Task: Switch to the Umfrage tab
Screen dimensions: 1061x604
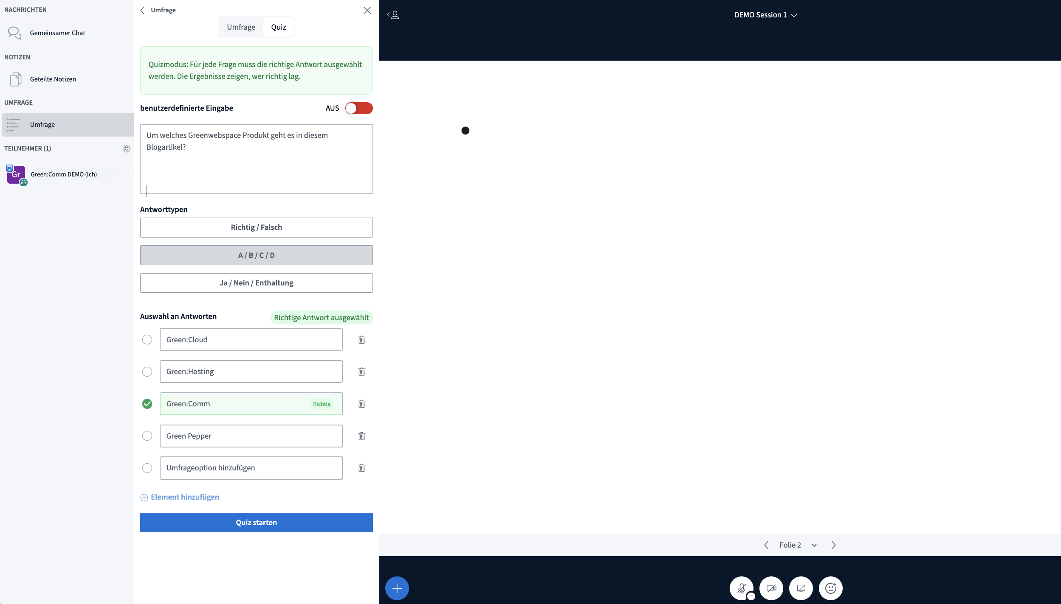Action: (x=241, y=27)
